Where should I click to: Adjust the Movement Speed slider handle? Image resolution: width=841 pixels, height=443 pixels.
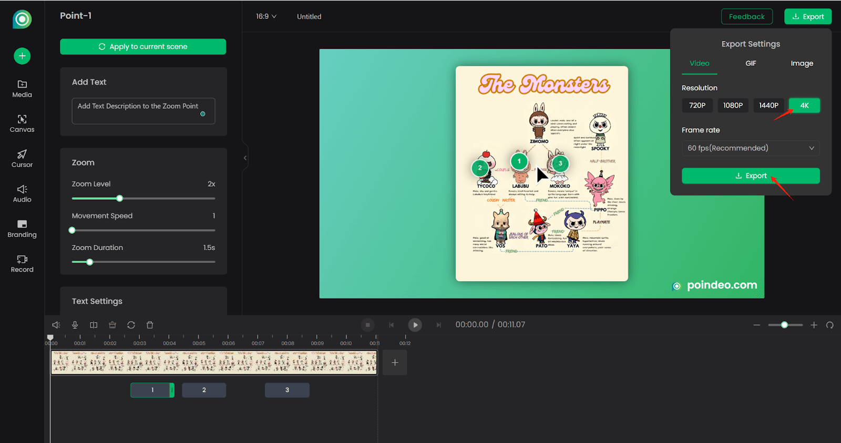pyautogui.click(x=72, y=230)
